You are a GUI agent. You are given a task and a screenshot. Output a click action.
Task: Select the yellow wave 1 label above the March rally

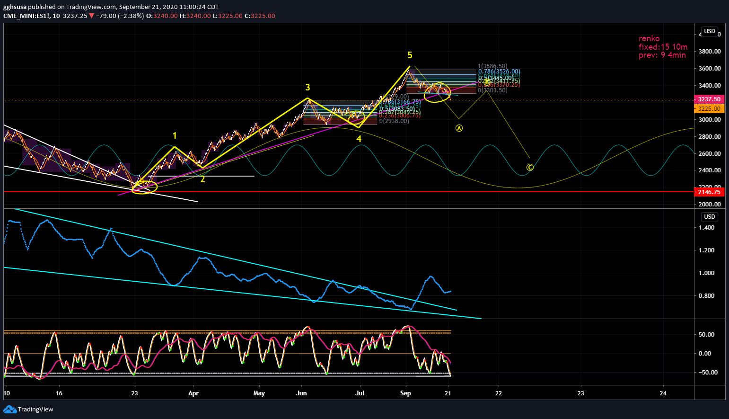[x=175, y=136]
